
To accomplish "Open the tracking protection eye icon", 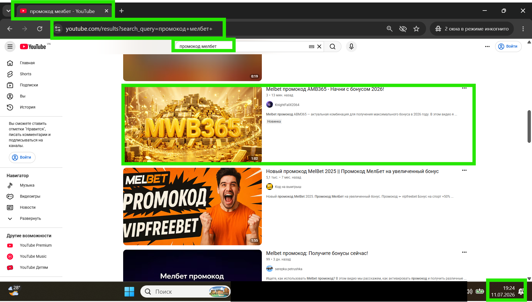I will [x=403, y=29].
